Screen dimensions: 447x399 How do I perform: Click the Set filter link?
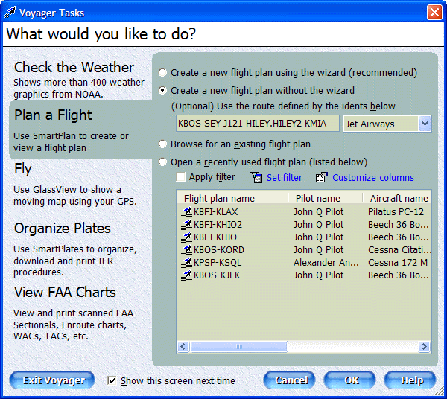tap(285, 178)
